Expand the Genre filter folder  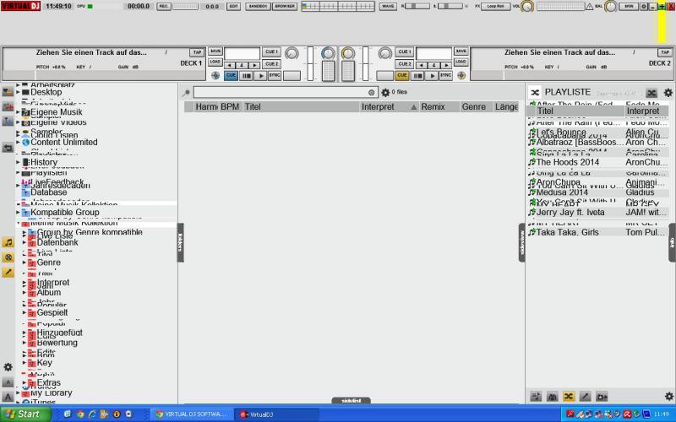click(25, 262)
